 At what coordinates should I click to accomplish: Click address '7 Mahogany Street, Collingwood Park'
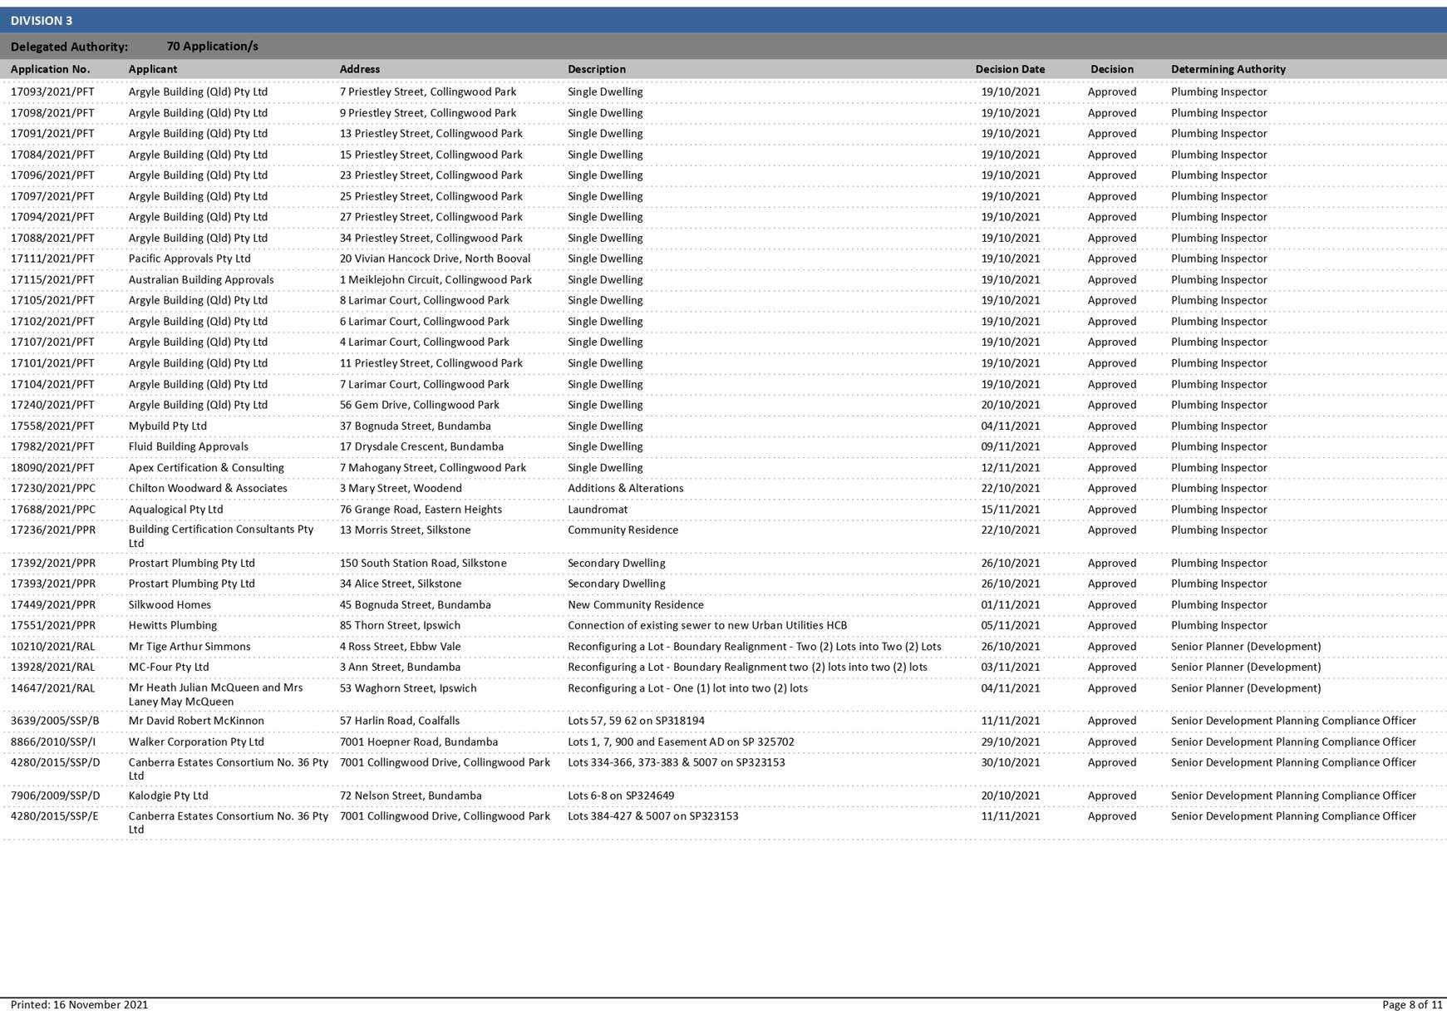pos(432,468)
